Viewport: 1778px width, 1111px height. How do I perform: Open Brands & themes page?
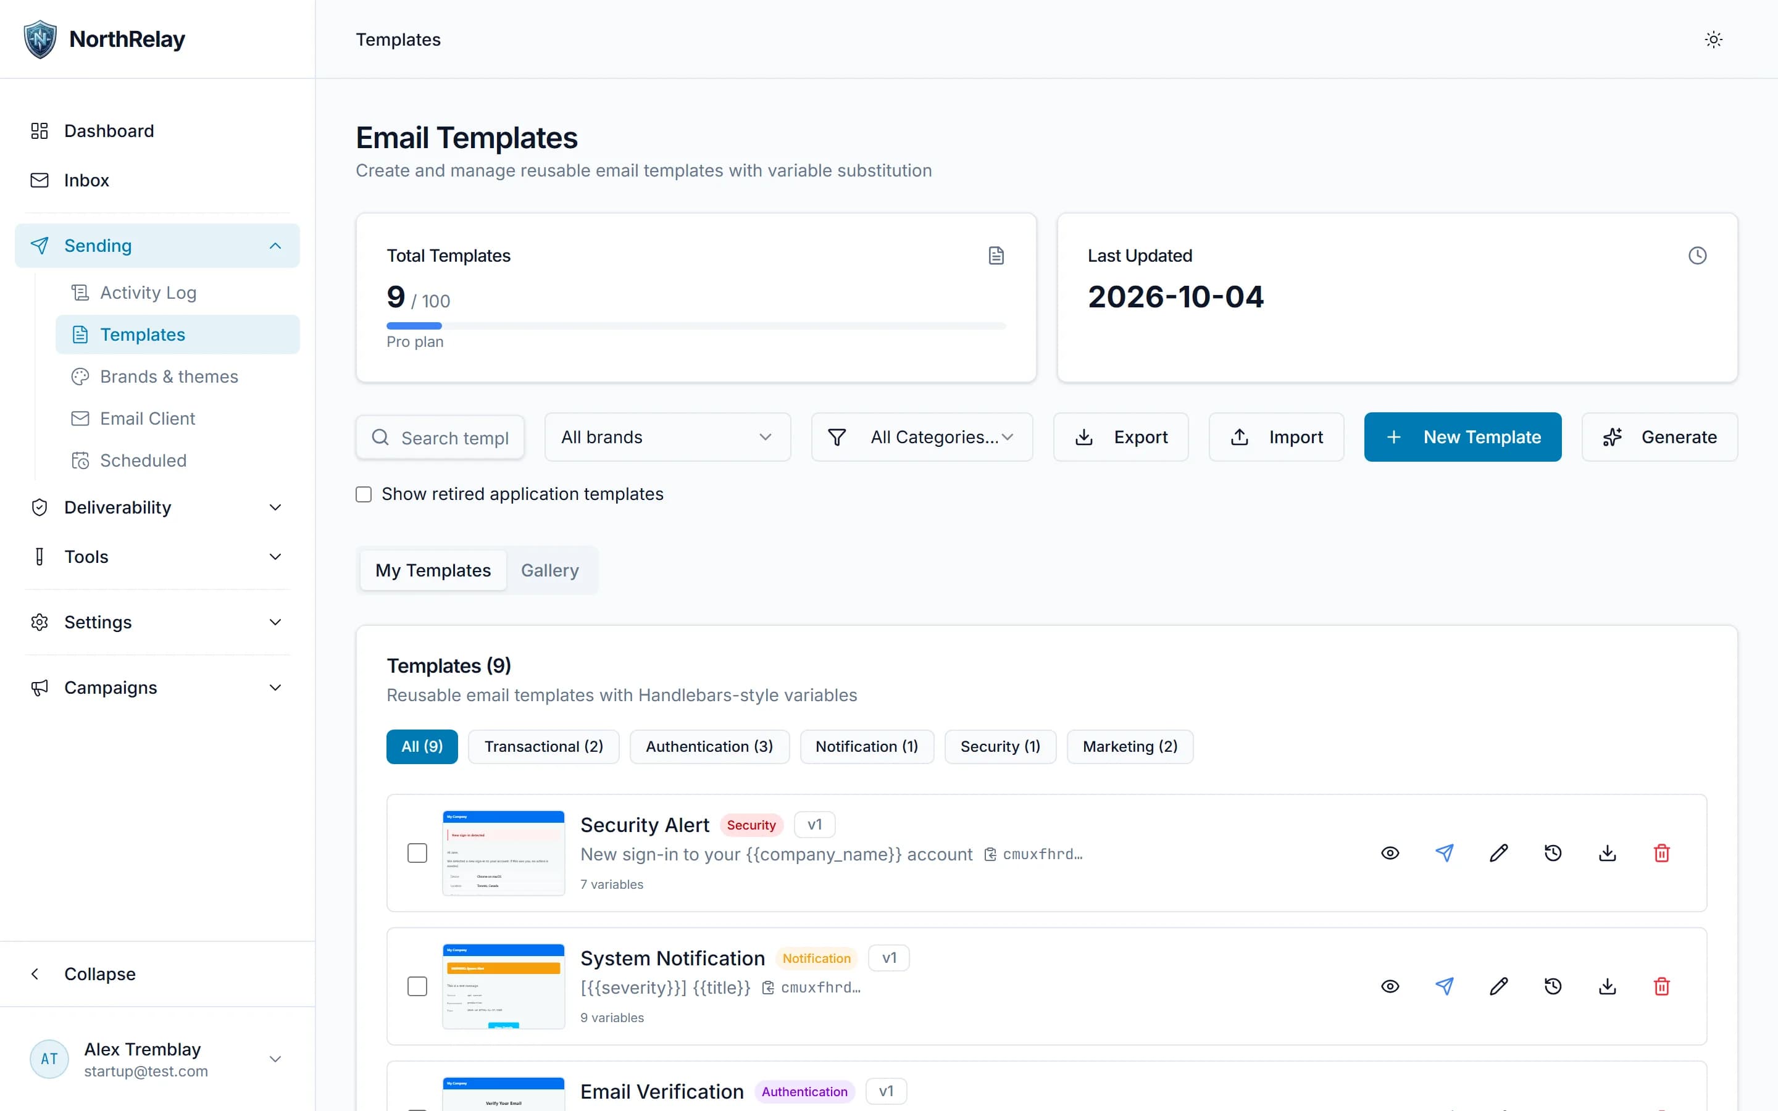tap(177, 377)
